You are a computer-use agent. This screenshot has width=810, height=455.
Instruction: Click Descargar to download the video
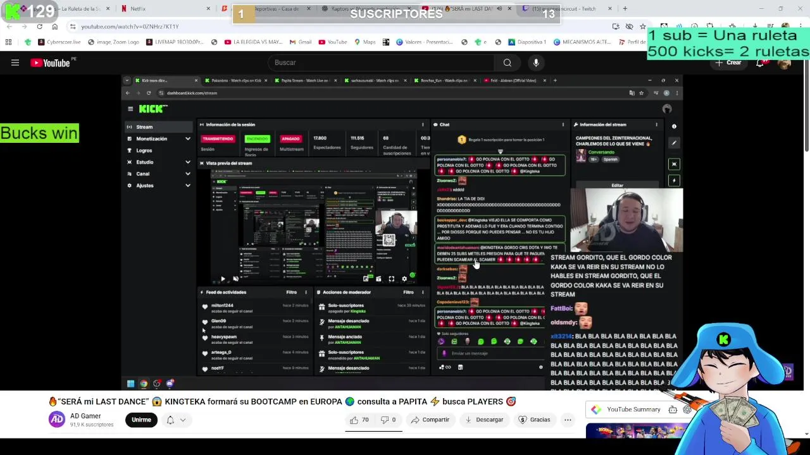pos(485,420)
